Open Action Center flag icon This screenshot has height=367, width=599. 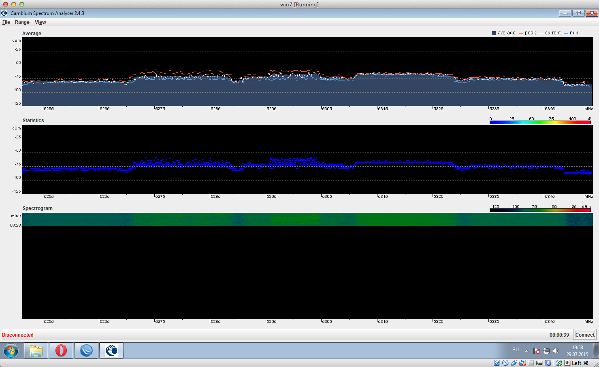[537, 351]
